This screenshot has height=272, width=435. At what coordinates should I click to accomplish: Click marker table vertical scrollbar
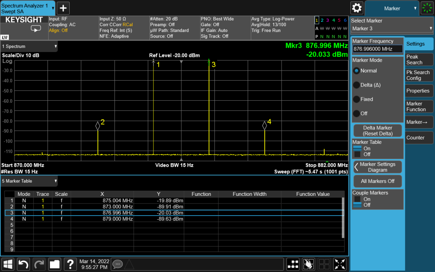click(x=343, y=218)
